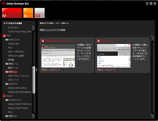
Task: Open the AIRデベロッパーセンター title link
Action: pos(59,41)
